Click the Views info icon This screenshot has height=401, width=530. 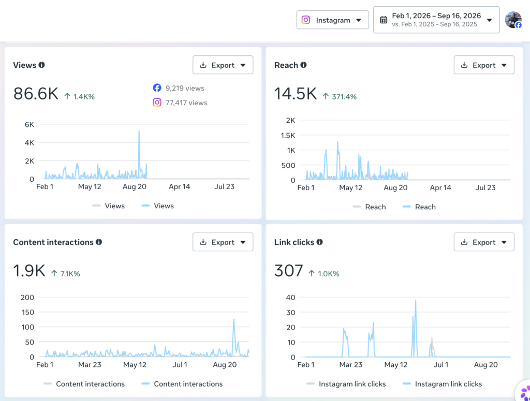[41, 65]
